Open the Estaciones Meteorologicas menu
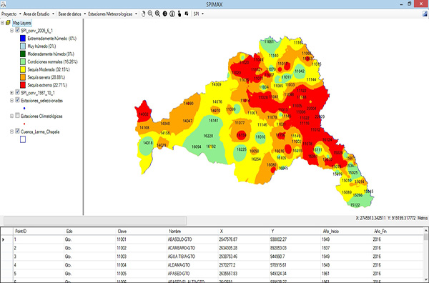 [x=112, y=14]
